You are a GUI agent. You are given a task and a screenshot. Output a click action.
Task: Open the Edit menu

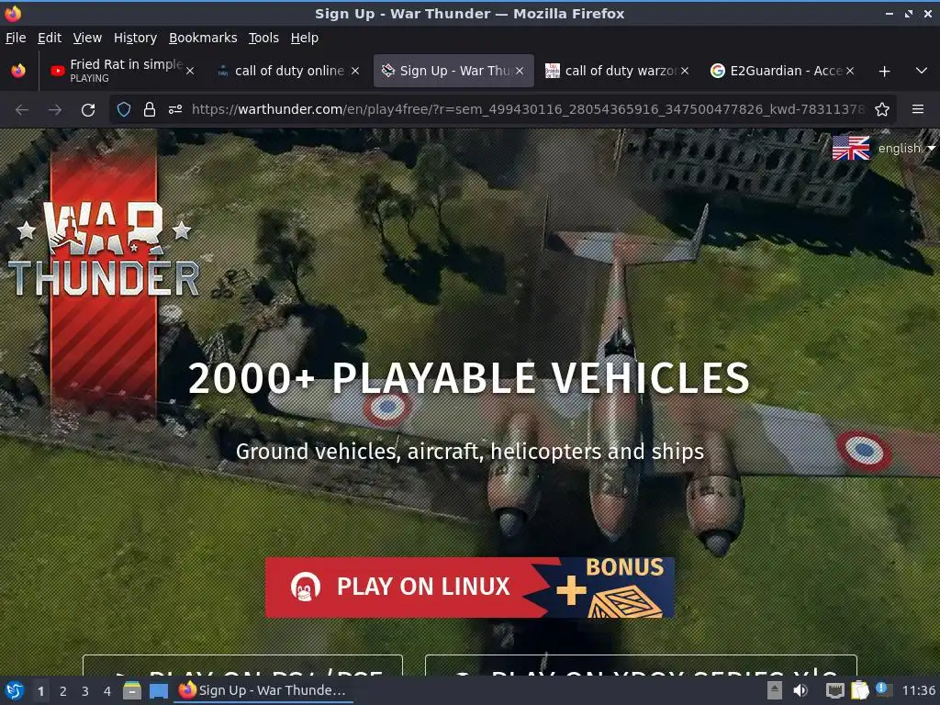click(50, 38)
